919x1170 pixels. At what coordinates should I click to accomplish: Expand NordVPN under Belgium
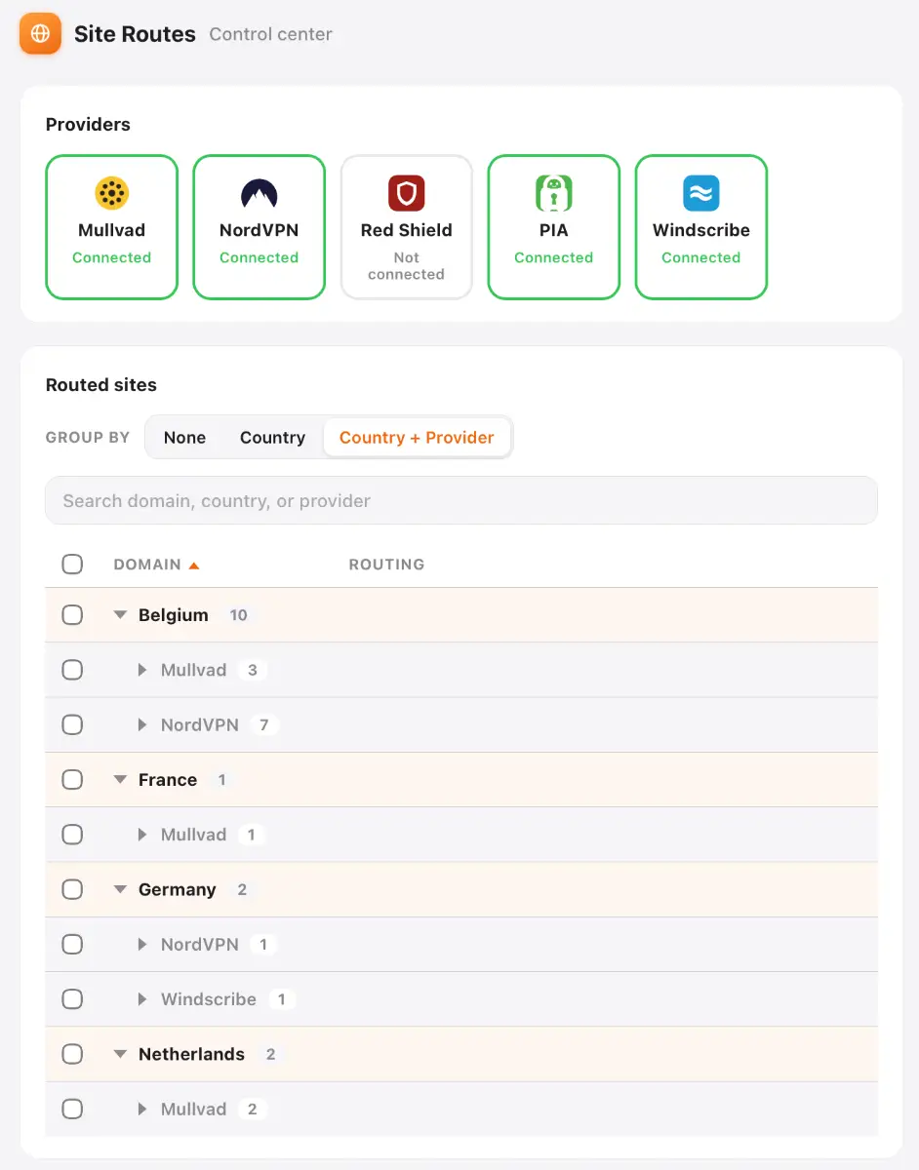[x=142, y=725]
